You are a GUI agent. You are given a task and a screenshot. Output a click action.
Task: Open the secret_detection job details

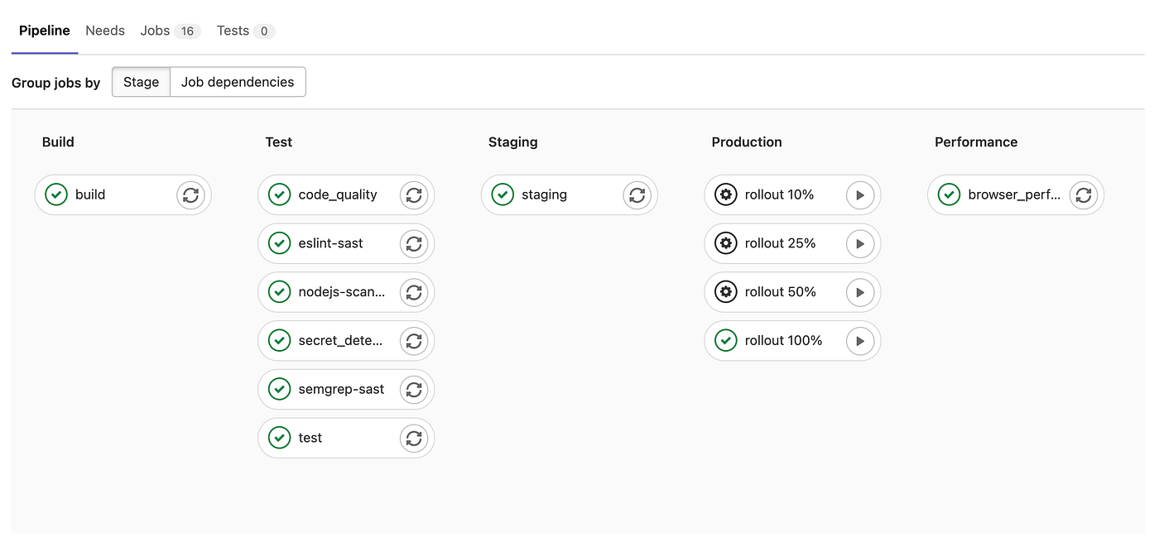(339, 340)
